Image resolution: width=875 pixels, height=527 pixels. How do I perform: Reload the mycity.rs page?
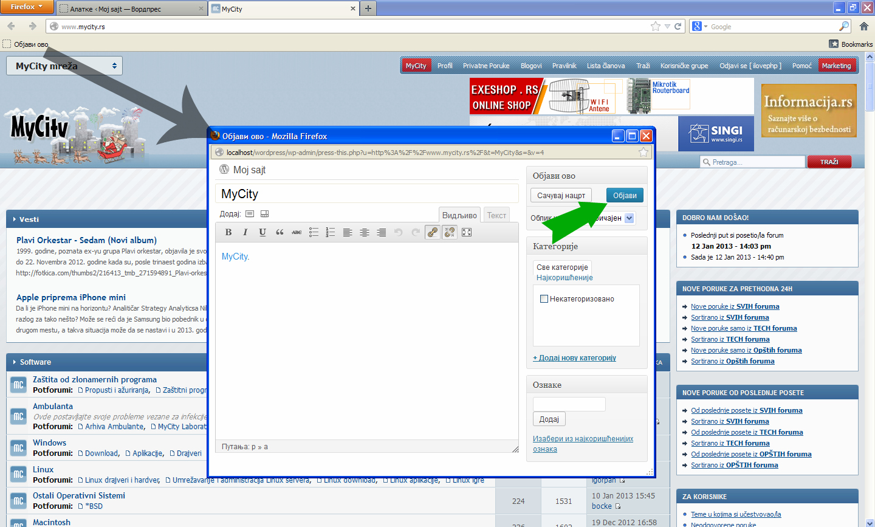tap(678, 26)
